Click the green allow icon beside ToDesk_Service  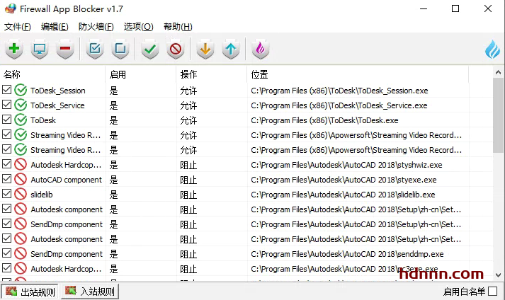21,105
